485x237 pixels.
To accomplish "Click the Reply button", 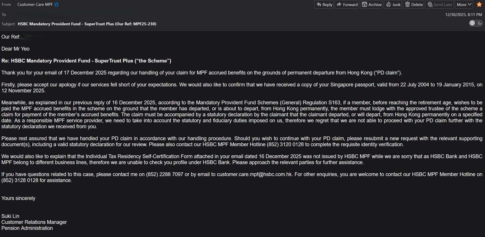I will point(324,5).
